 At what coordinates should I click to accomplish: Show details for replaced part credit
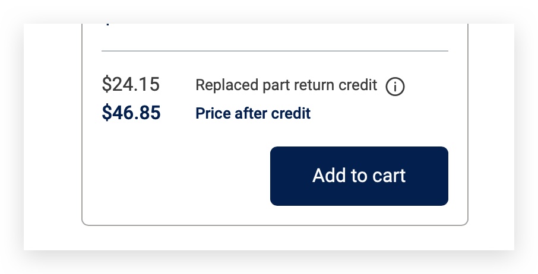click(x=395, y=87)
